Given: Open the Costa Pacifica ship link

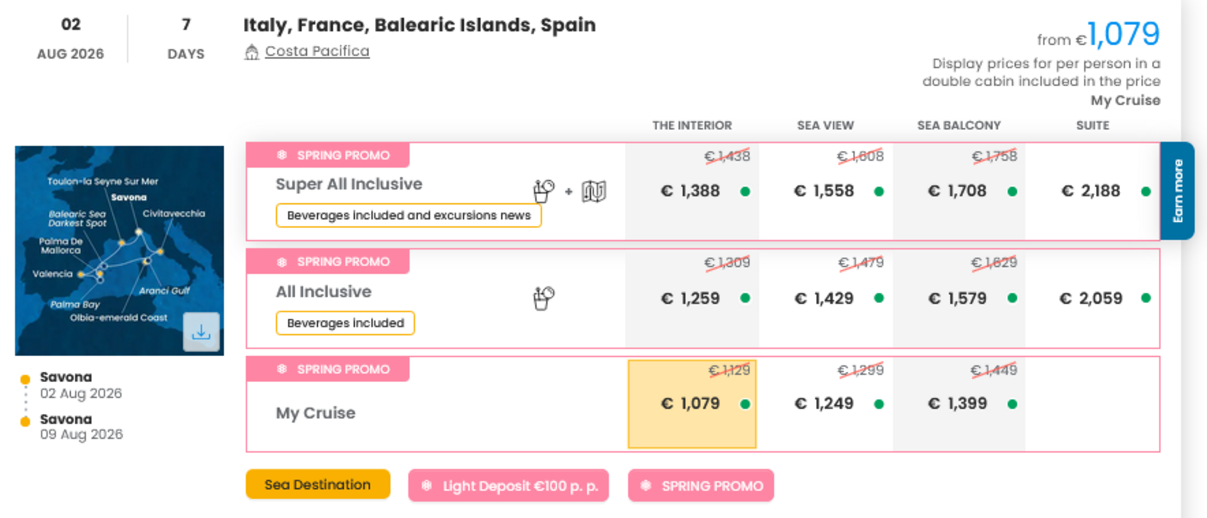Looking at the screenshot, I should pos(317,51).
